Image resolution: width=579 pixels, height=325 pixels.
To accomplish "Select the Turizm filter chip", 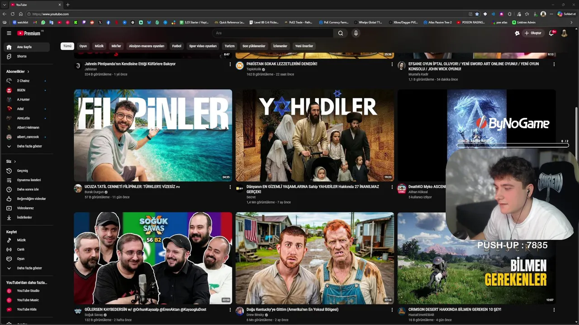I will (x=230, y=46).
